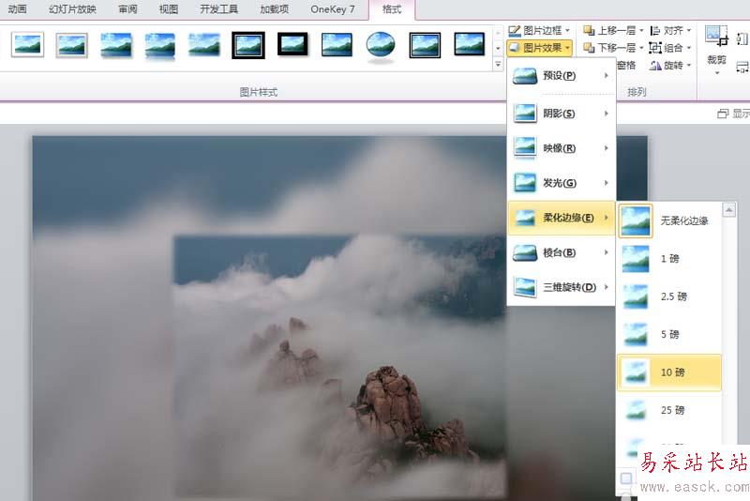The height and width of the screenshot is (501, 750).
Task: Choose the 25 磅 soft edge option
Action: pyautogui.click(x=669, y=410)
